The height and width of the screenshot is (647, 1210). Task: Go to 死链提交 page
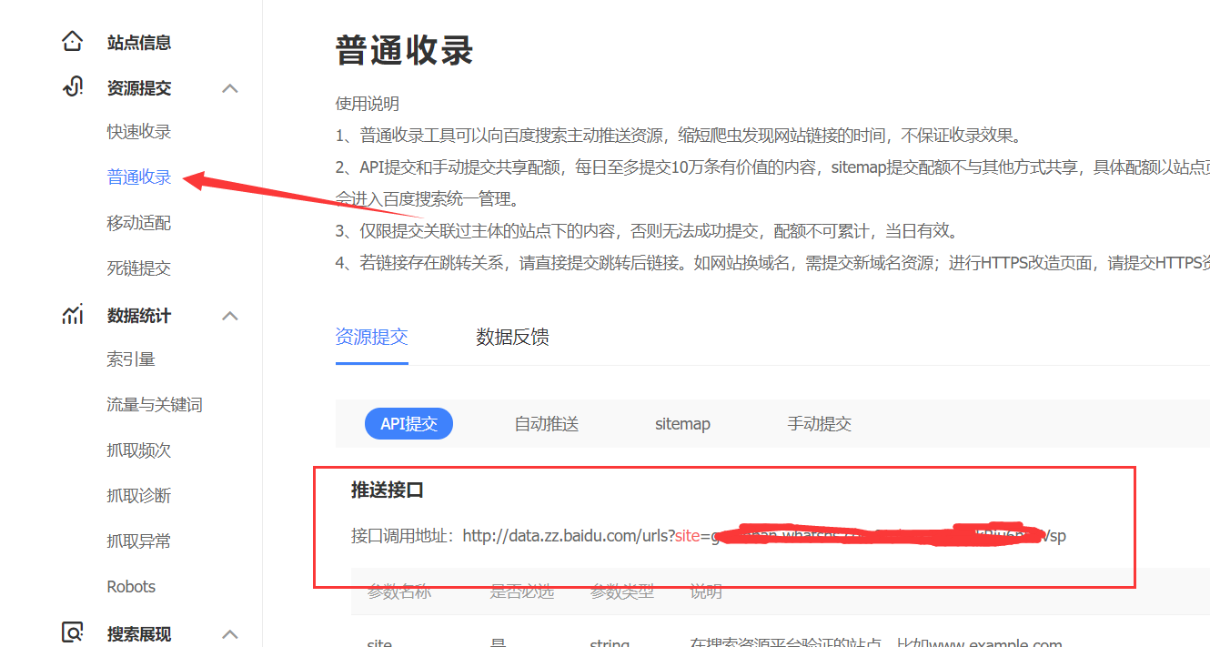coord(138,268)
